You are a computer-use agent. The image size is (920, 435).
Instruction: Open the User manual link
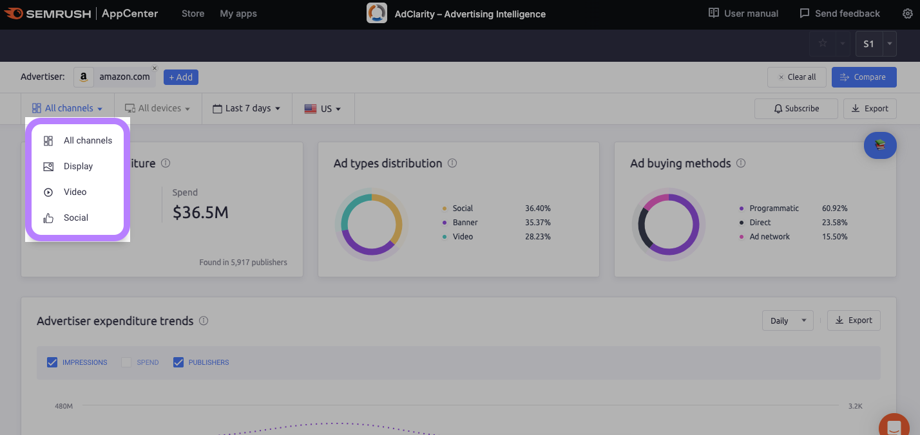click(743, 14)
